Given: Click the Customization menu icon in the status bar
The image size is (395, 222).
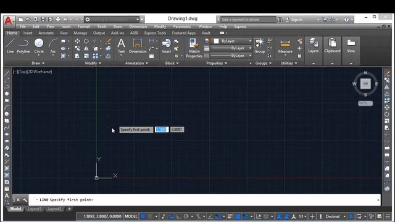Looking at the screenshot, I should [388, 216].
